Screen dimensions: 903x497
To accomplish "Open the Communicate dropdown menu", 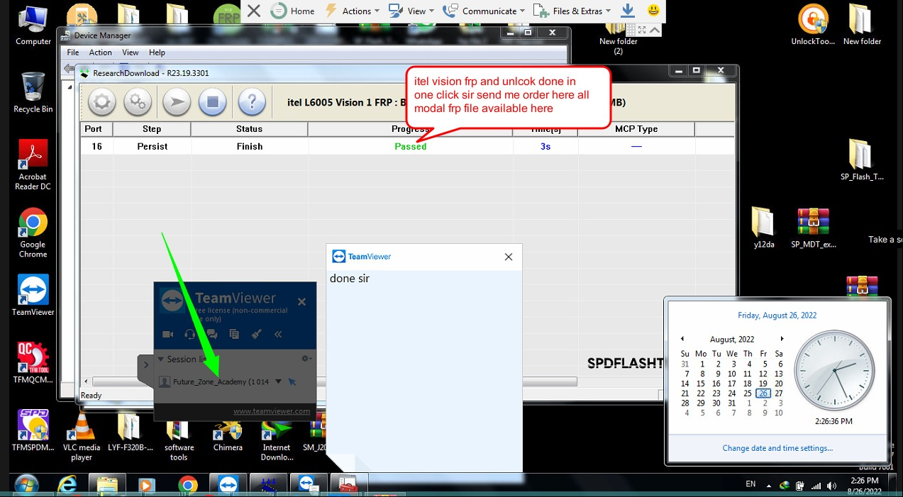I will pos(484,11).
